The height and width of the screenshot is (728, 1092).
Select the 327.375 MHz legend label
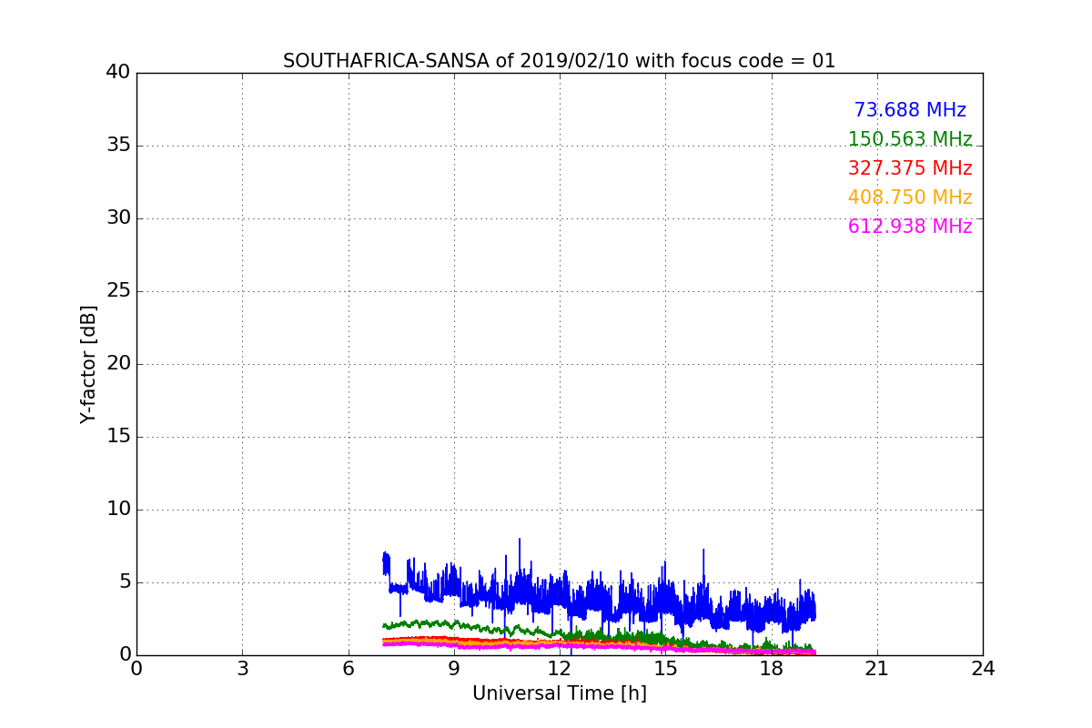click(x=910, y=168)
